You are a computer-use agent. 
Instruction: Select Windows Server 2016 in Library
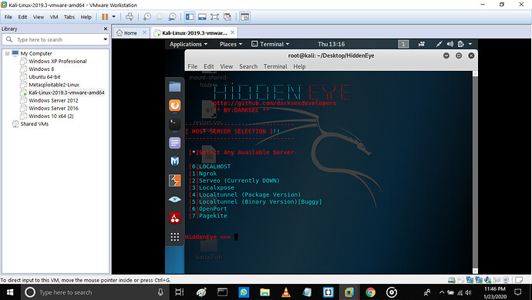(x=53, y=108)
